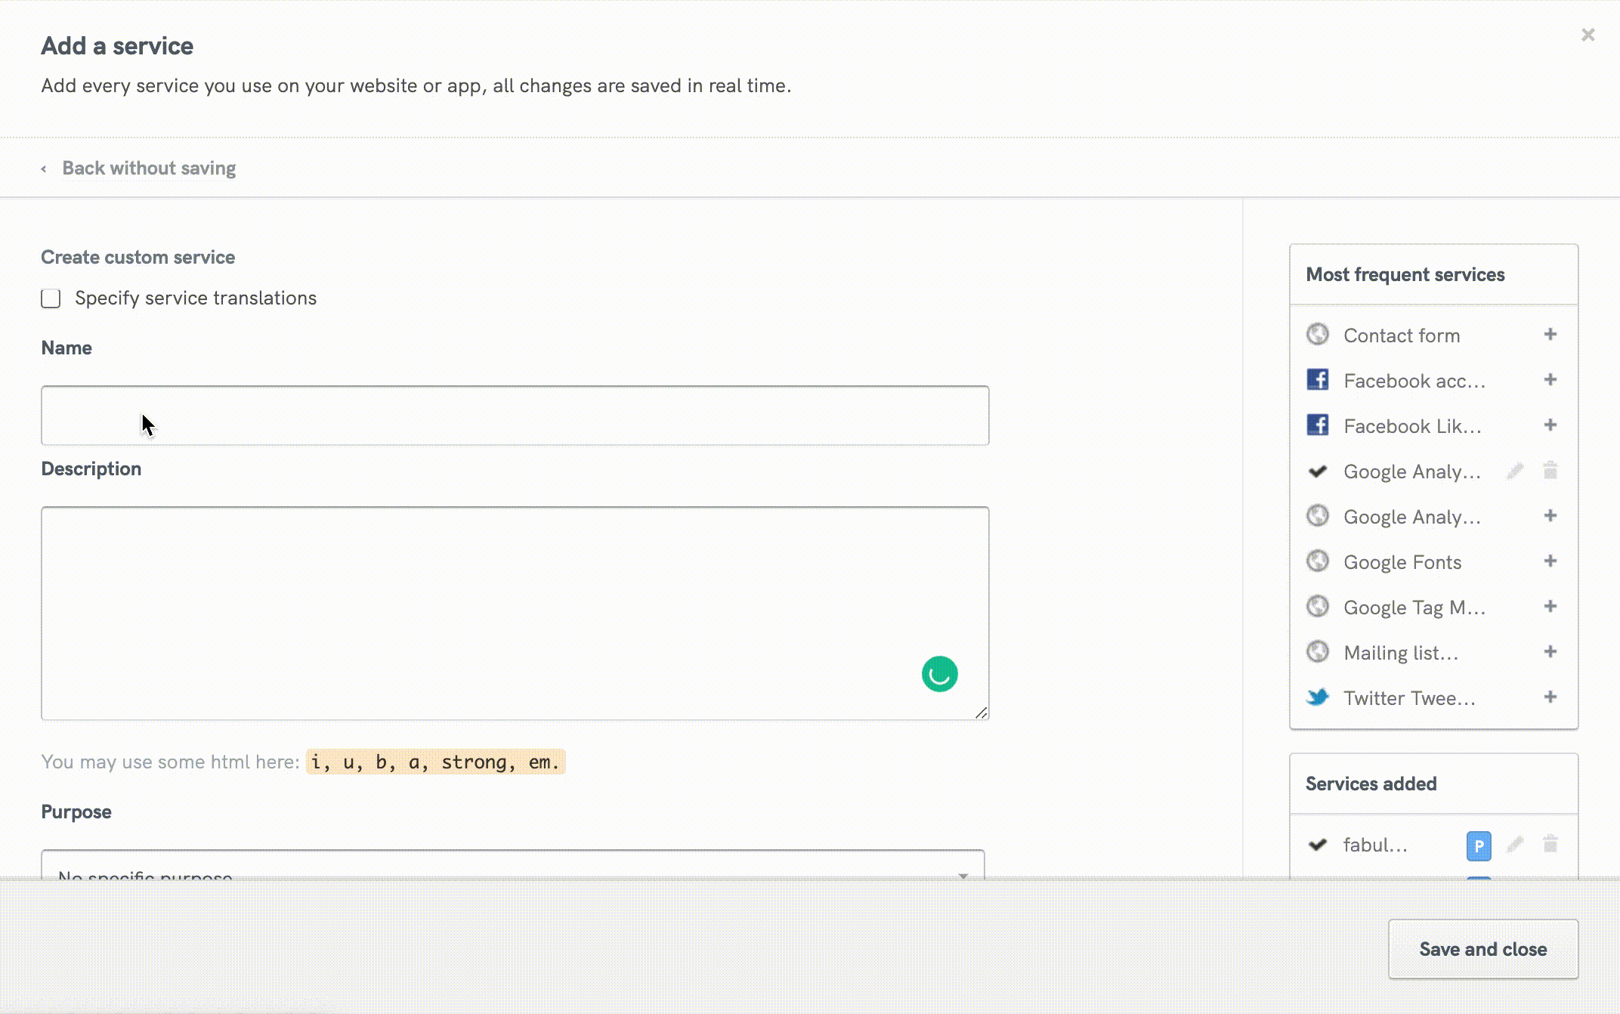Click the plus to add Twitter Tweet service
The height and width of the screenshot is (1014, 1620).
tap(1550, 697)
